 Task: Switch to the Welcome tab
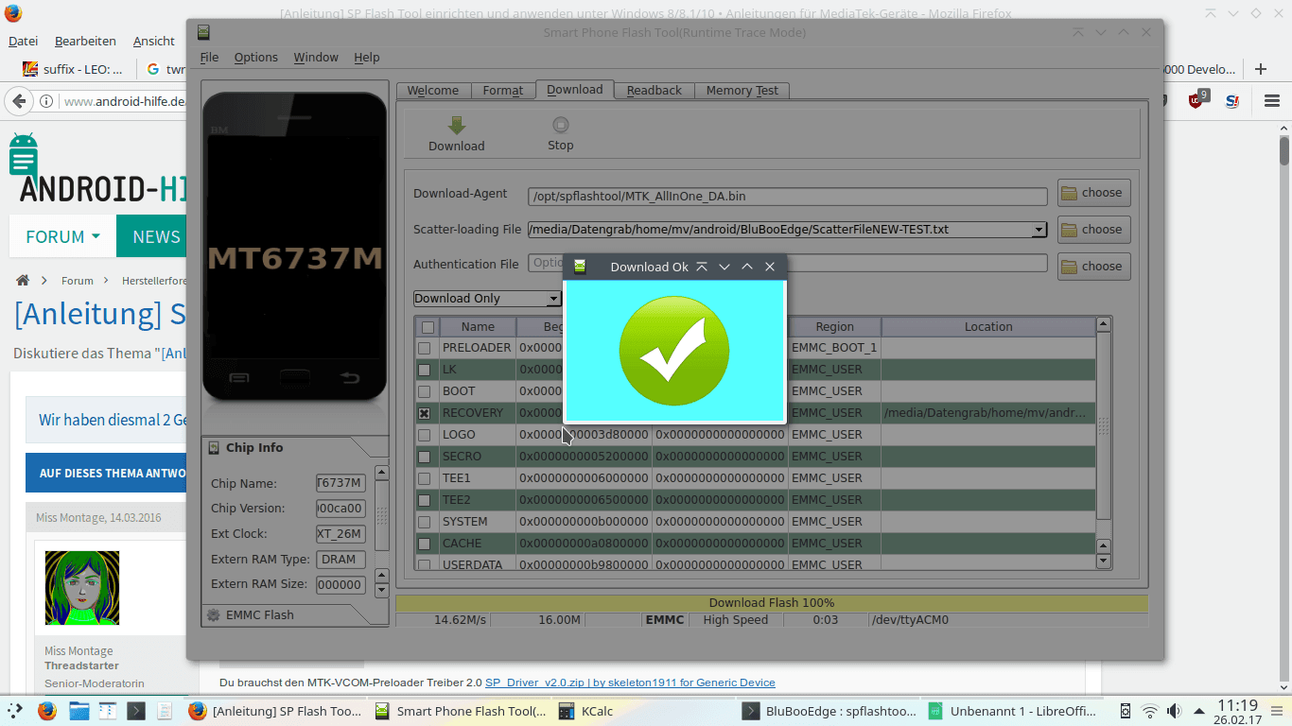pyautogui.click(x=433, y=91)
